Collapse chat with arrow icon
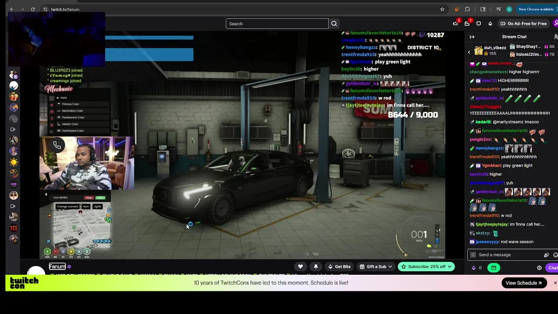558x314 pixels. click(x=472, y=37)
